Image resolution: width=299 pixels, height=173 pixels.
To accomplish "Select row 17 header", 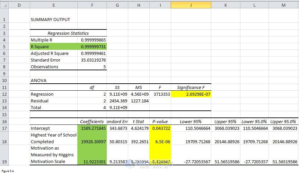I will 4,128.
